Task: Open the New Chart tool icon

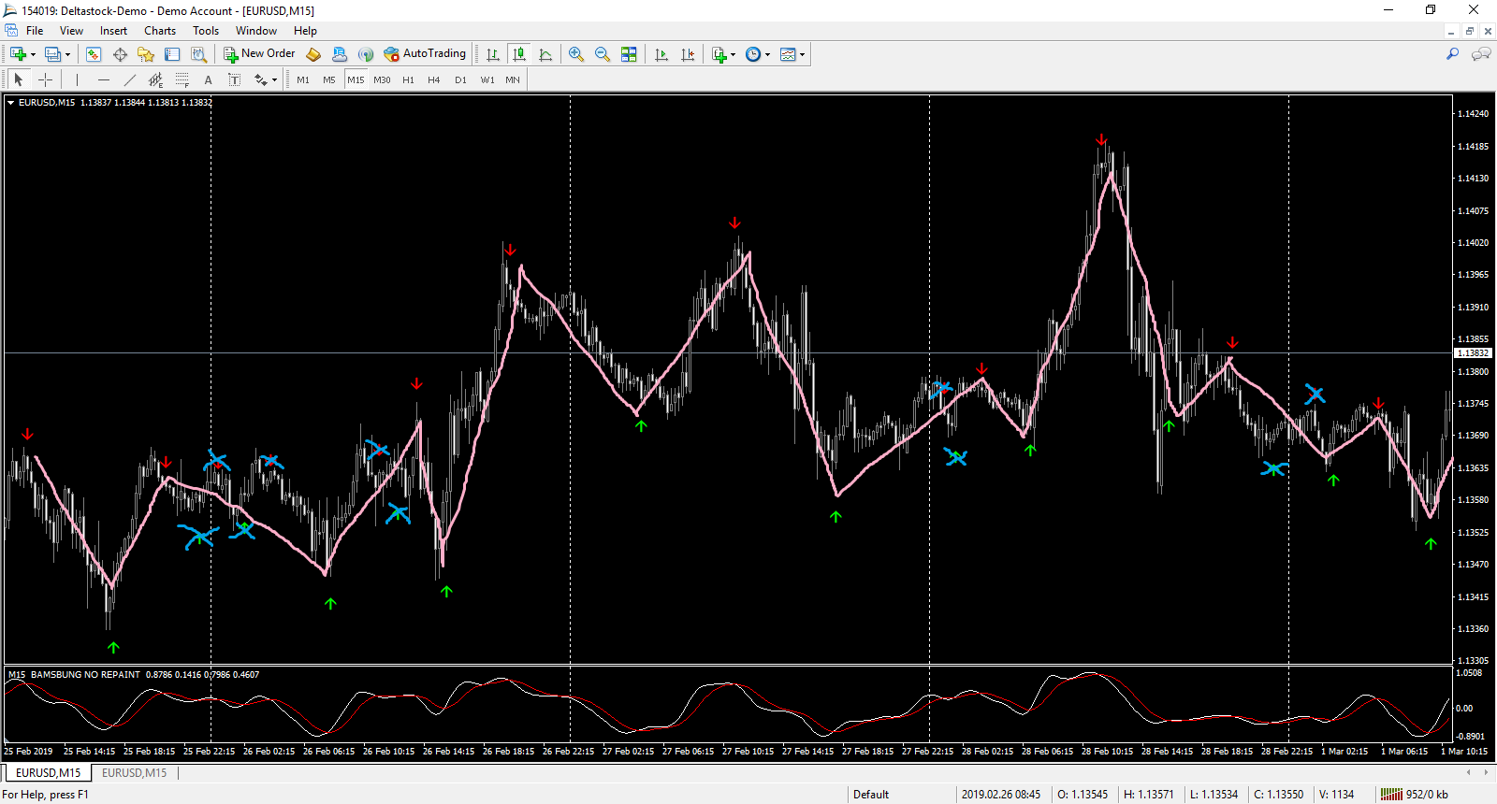Action: point(18,54)
